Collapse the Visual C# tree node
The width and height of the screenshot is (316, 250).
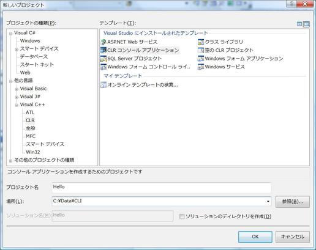click(10, 34)
